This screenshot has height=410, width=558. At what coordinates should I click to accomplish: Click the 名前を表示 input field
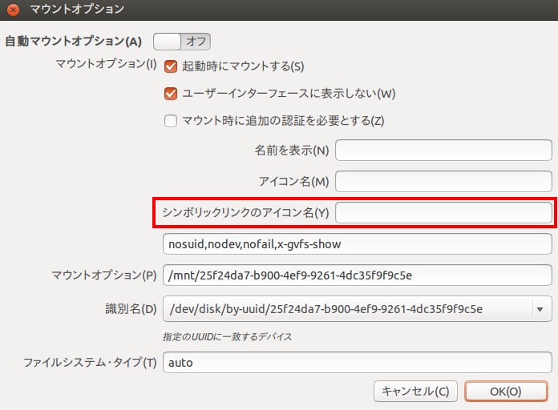[443, 150]
